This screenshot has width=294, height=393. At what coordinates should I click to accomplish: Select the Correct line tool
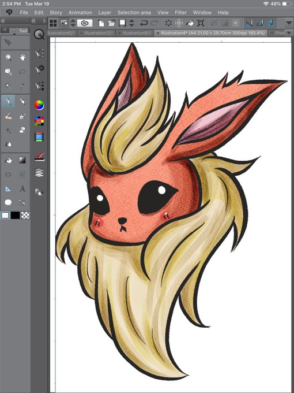click(x=22, y=202)
